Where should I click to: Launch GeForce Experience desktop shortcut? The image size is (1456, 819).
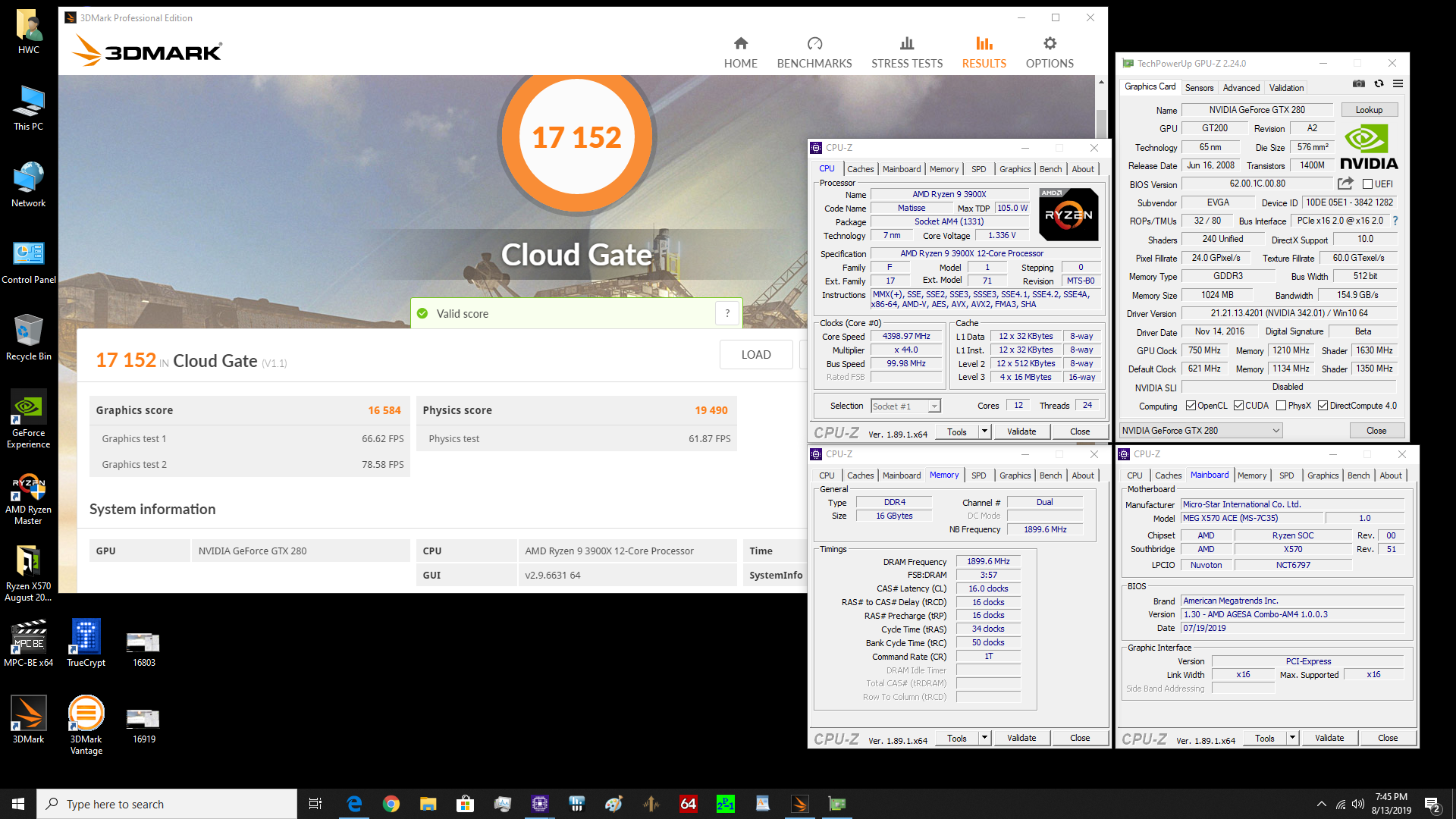tap(29, 419)
